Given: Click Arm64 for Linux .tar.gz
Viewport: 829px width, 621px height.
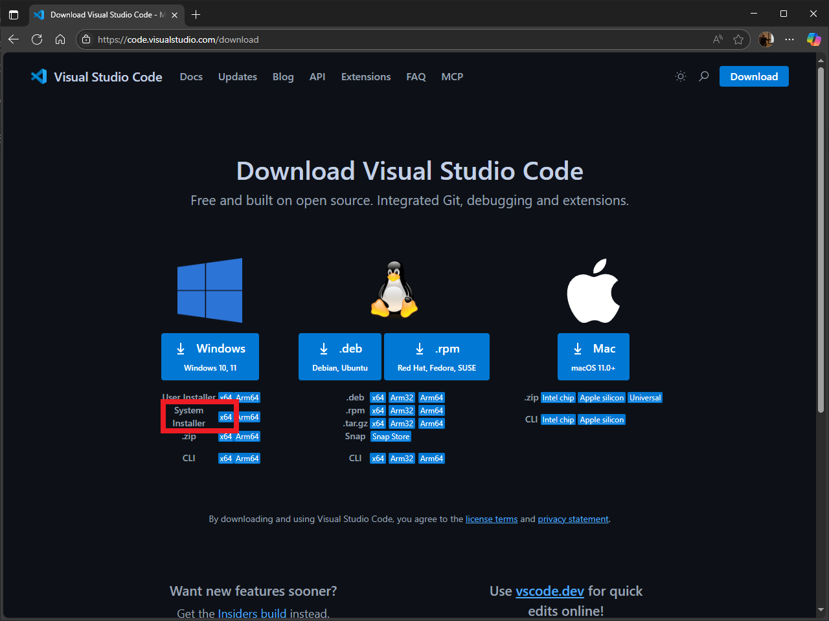Looking at the screenshot, I should 432,424.
